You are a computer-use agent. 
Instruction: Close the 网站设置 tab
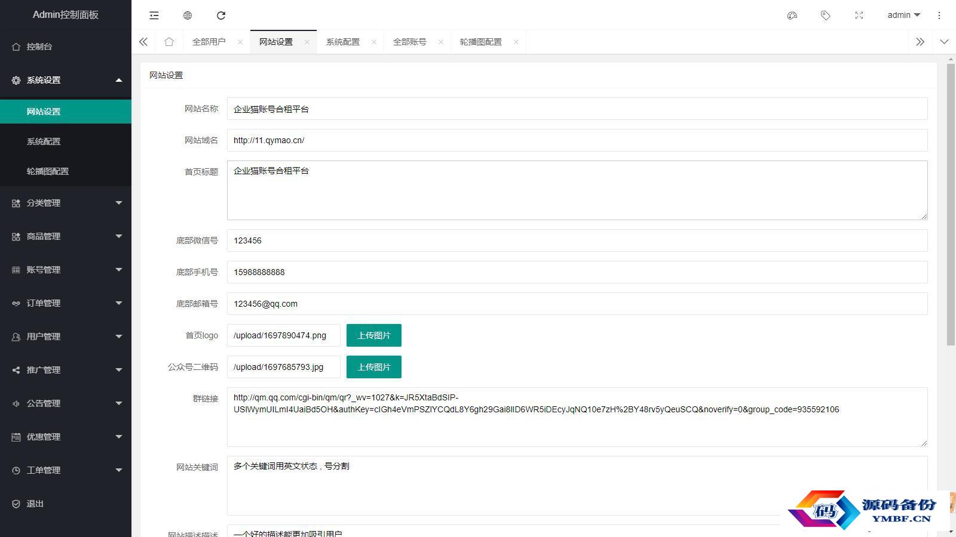[307, 42]
